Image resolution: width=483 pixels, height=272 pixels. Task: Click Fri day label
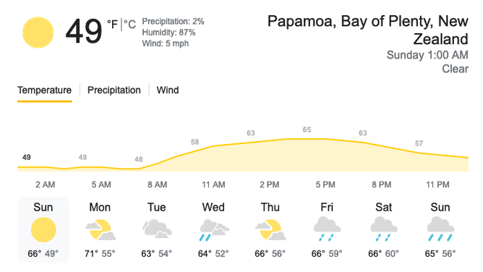coord(327,207)
